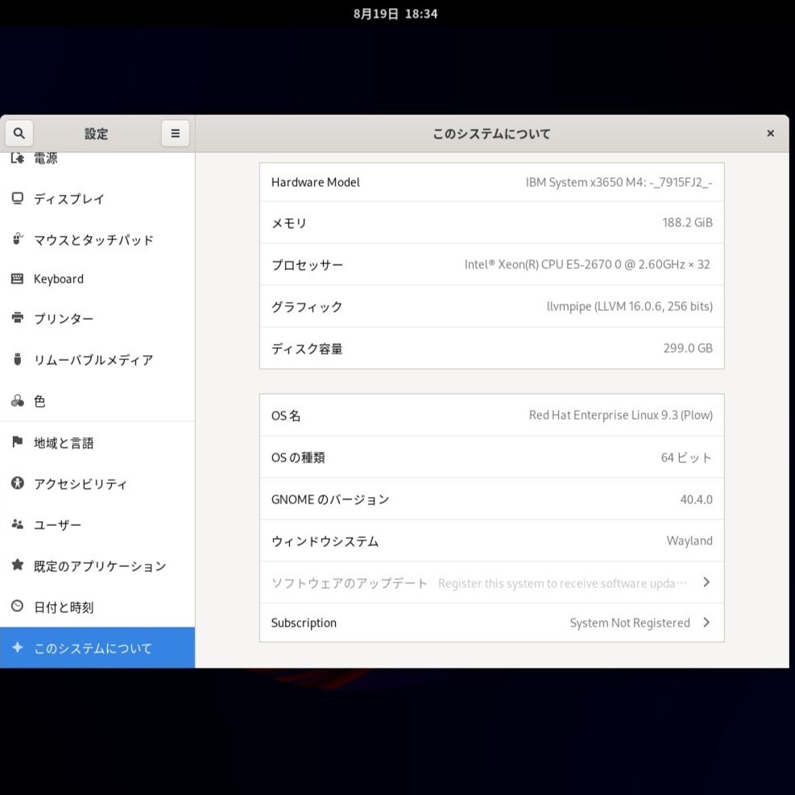Screen dimensions: 795x795
Task: Click System Not Registered text
Action: tap(630, 623)
